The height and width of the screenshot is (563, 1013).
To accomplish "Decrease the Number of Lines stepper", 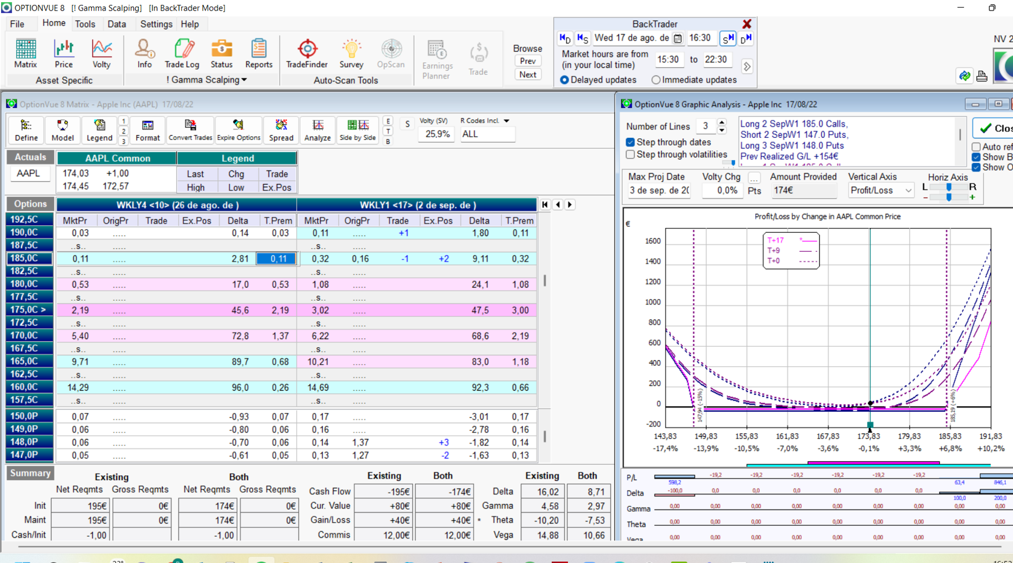I will (x=722, y=131).
